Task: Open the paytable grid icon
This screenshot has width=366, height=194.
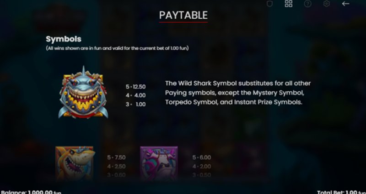Action: coord(289,4)
